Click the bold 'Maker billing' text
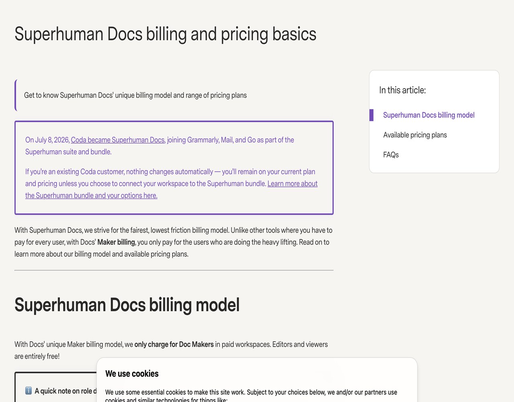Screen dimensions: 514x402 click(116, 242)
